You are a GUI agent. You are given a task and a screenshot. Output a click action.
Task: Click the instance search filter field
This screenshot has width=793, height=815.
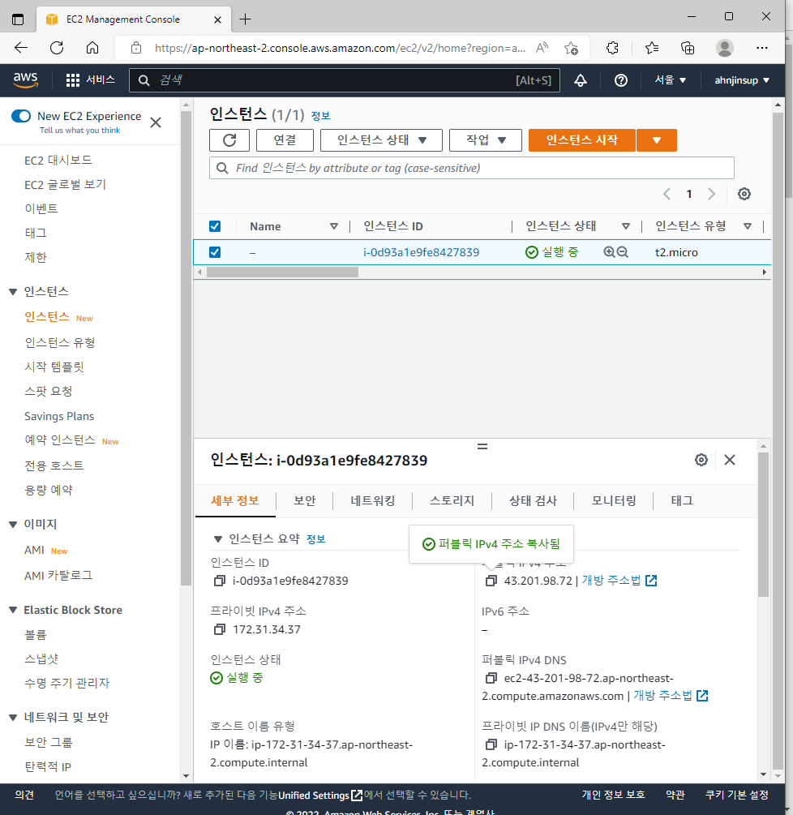pos(472,168)
